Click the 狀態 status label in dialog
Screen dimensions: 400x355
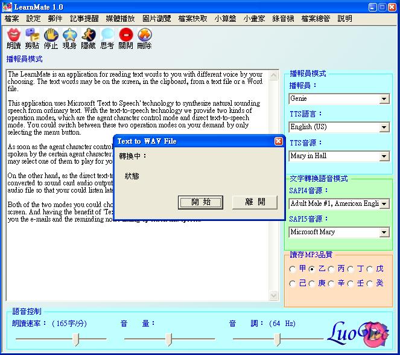[132, 176]
